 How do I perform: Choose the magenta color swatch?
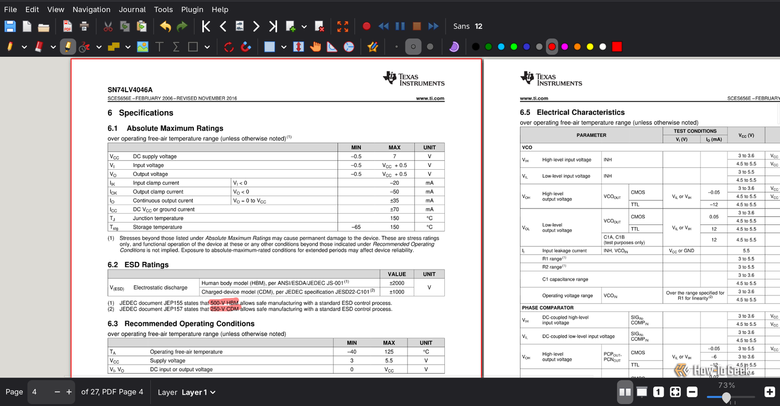pos(564,47)
